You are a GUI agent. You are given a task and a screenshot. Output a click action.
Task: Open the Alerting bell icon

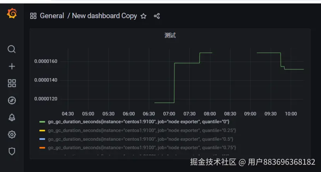pos(12,118)
